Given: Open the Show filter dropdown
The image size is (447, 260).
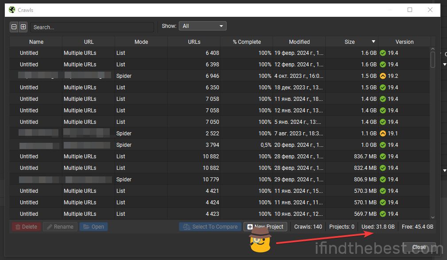Looking at the screenshot, I should point(202,26).
